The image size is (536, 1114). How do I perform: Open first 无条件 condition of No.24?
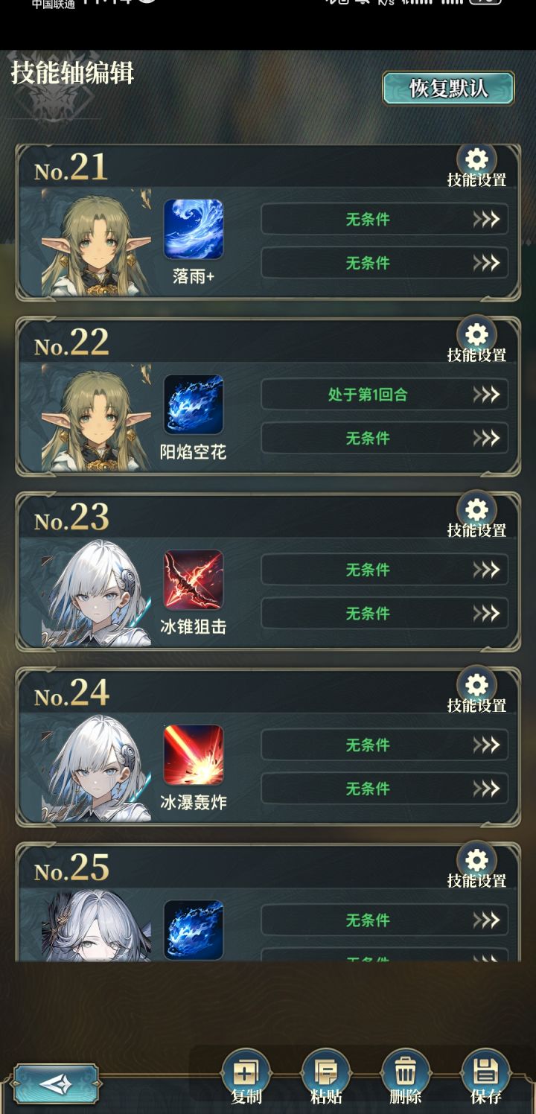(385, 745)
